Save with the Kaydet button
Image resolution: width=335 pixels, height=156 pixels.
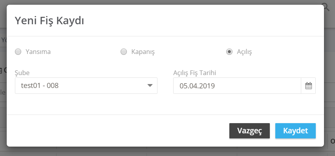(295, 131)
